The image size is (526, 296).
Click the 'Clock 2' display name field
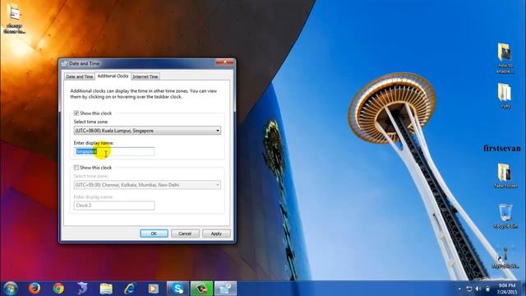tap(114, 206)
